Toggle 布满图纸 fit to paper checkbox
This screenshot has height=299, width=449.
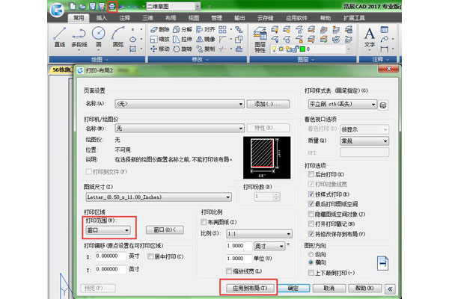click(204, 222)
